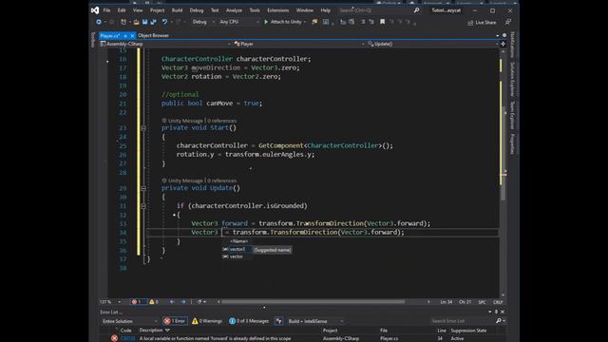
Task: Click the Search Error List field
Action: click(463, 321)
